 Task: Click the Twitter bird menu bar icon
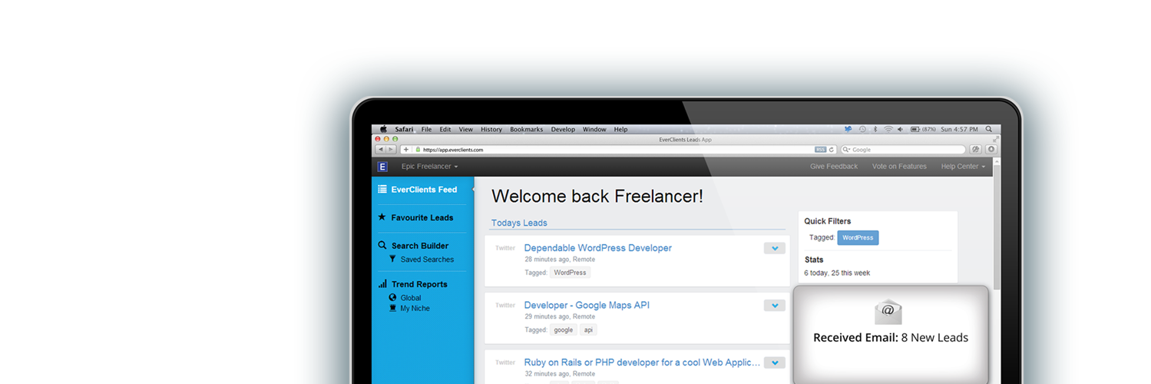pos(848,129)
